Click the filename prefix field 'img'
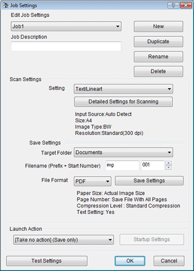 coord(122,165)
